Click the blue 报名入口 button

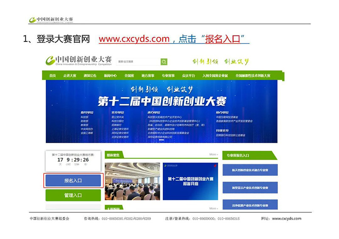73,181
